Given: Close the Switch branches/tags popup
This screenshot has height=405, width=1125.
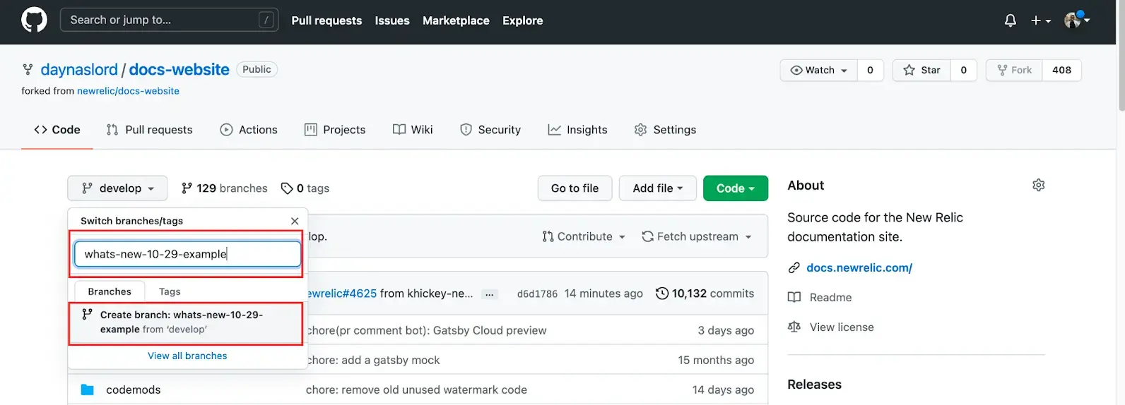Looking at the screenshot, I should coord(295,221).
